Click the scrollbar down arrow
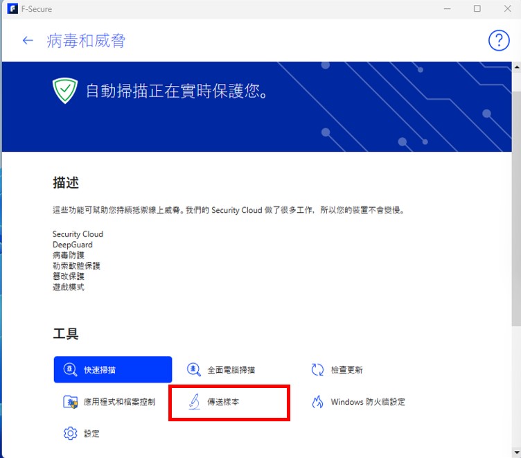This screenshot has height=458, width=521. [516, 452]
